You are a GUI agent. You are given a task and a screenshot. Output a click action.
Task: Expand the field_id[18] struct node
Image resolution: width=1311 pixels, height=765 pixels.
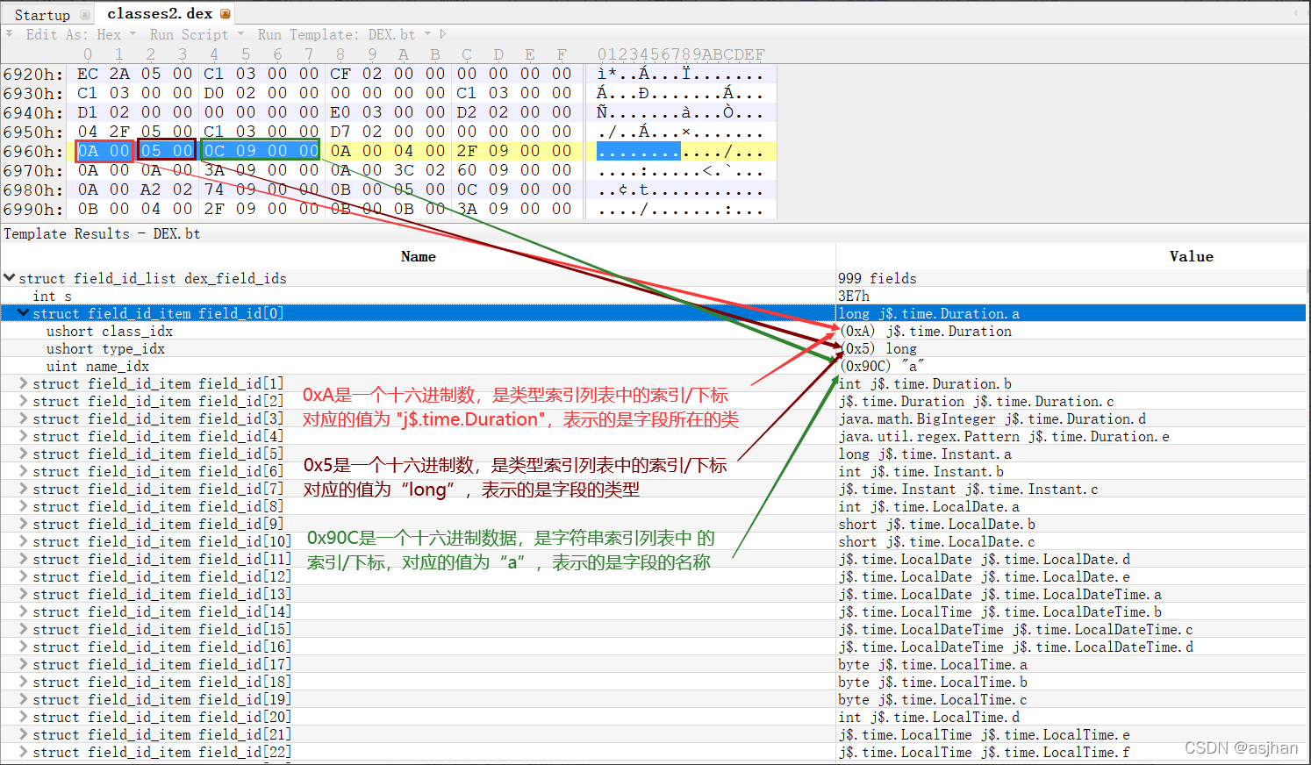(24, 682)
